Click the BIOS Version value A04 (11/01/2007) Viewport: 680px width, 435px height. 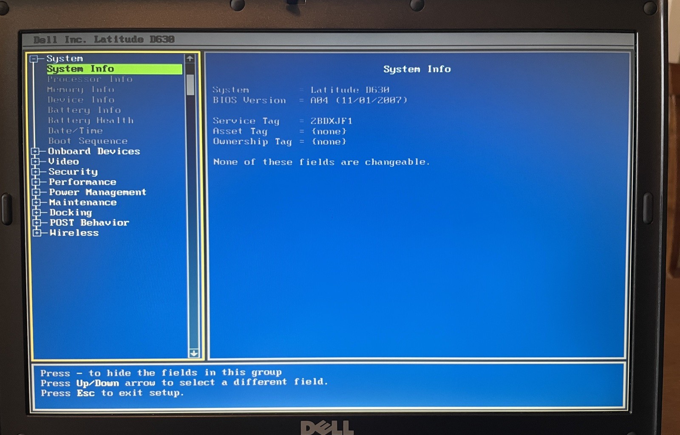click(358, 100)
